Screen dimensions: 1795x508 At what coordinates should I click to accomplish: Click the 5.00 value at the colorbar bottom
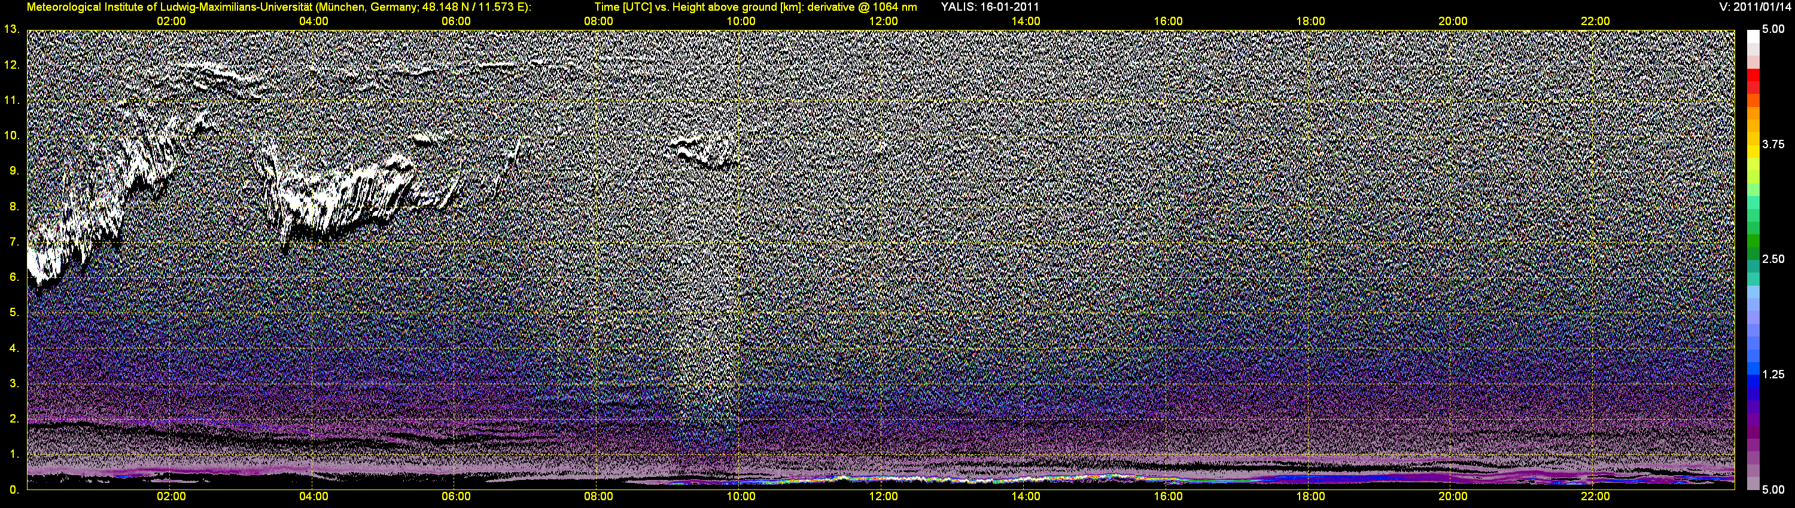pyautogui.click(x=1773, y=490)
